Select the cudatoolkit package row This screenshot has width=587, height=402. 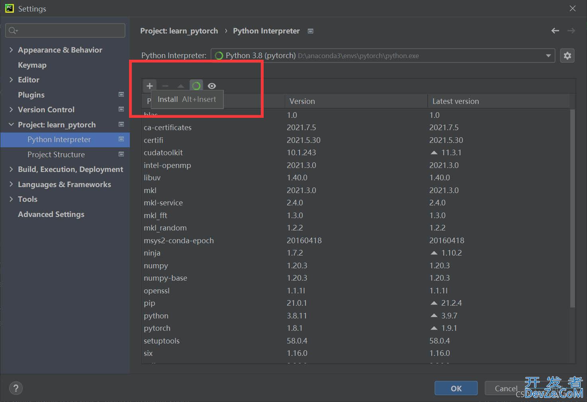pos(356,152)
